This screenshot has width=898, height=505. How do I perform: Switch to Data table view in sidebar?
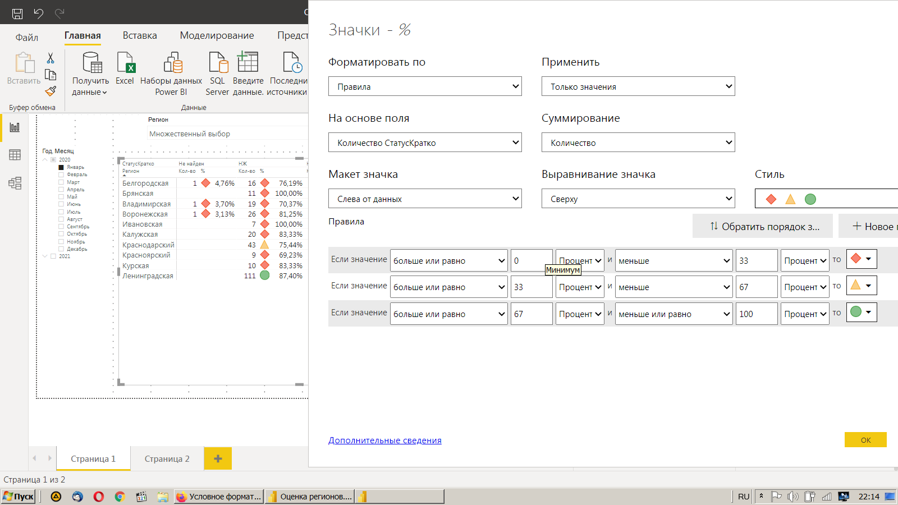click(15, 155)
